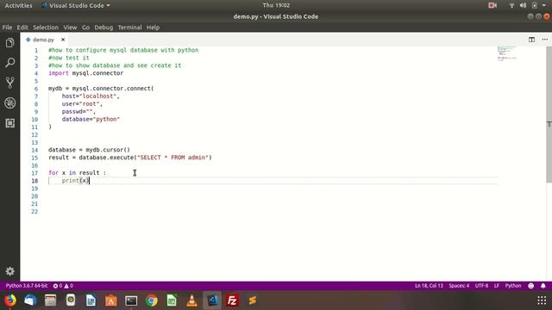Change indentation via Spaces: 4
Viewport: 552px width, 310px height.
(x=459, y=286)
